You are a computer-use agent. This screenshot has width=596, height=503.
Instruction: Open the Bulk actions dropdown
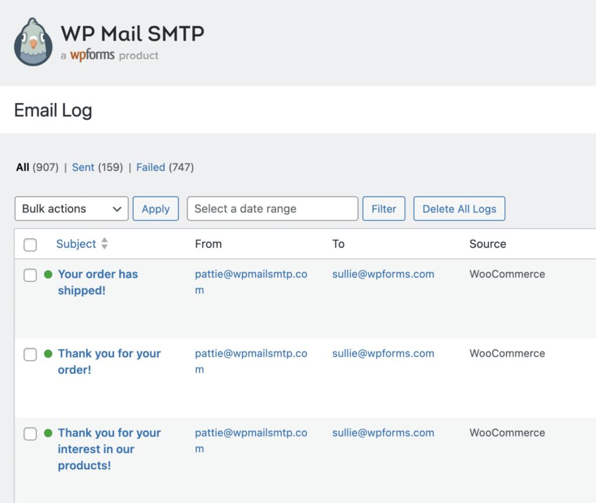72,209
